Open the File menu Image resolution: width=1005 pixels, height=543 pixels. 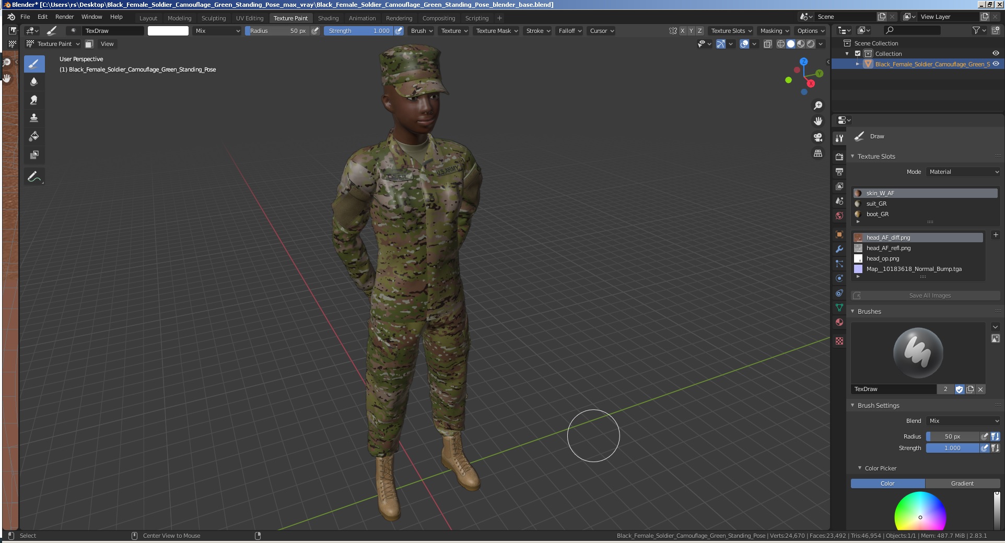(25, 17)
